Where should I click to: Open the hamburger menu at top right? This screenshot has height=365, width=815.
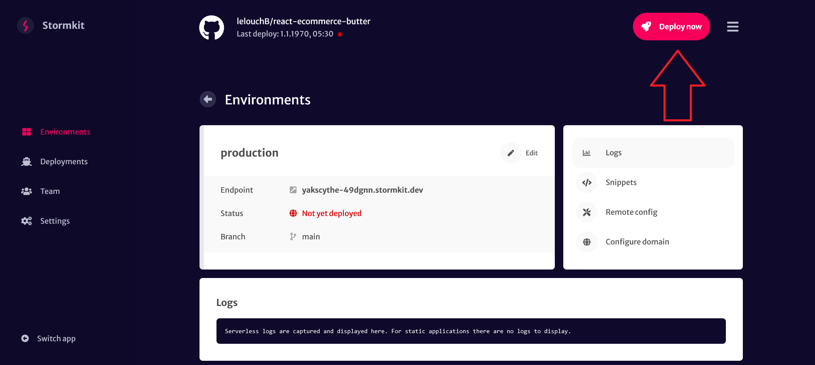(x=733, y=27)
